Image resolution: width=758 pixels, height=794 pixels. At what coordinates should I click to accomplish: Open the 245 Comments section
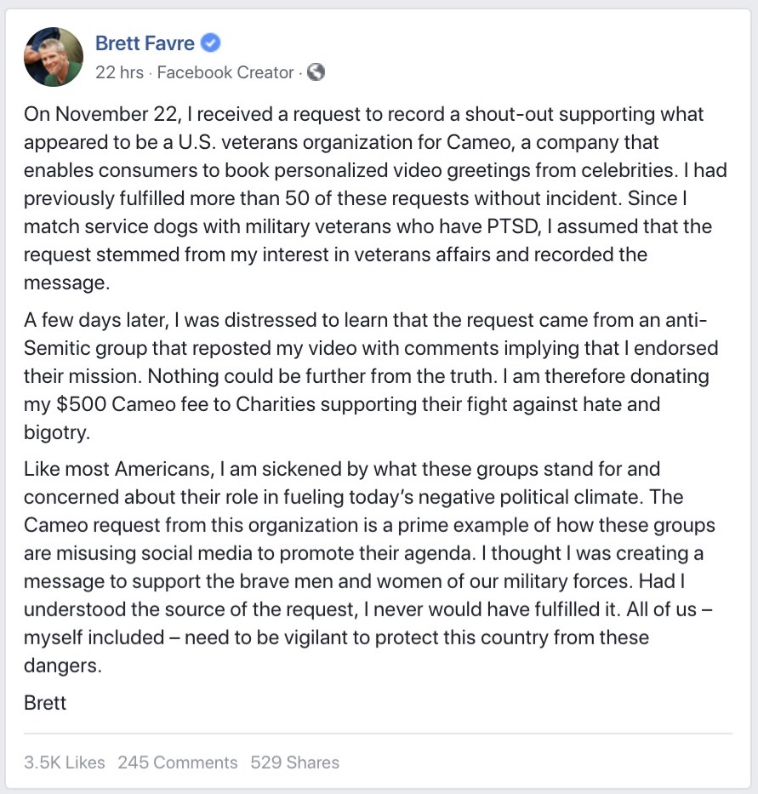coord(178,763)
